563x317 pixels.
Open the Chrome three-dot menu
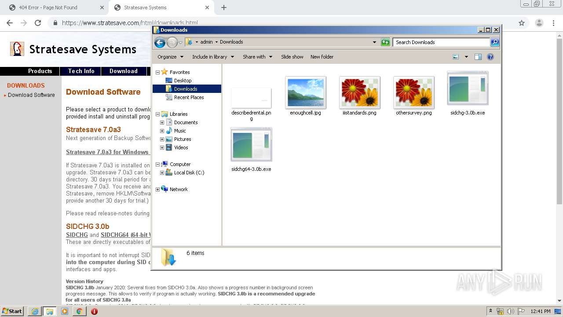553,23
